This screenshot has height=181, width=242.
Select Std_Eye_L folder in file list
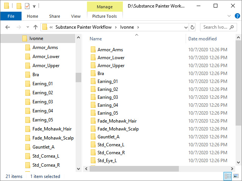click(x=107, y=161)
